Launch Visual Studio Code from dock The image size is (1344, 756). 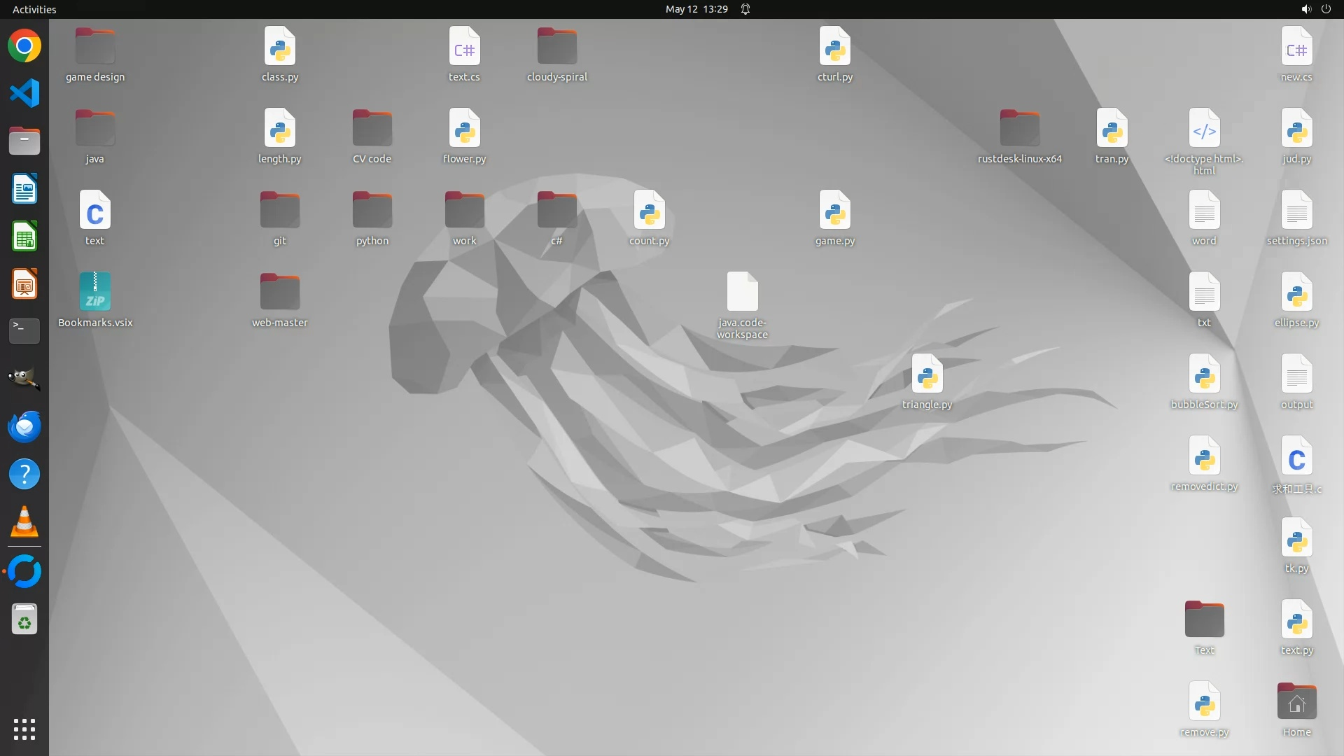click(x=24, y=93)
